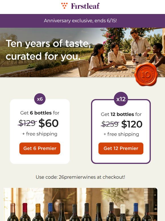
Task: Click the Get 6 bottles for text
Action: (40, 113)
